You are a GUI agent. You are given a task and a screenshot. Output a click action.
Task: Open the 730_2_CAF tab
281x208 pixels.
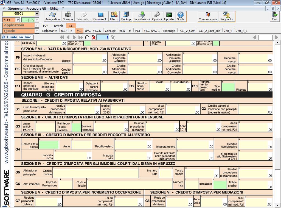coord(187,31)
